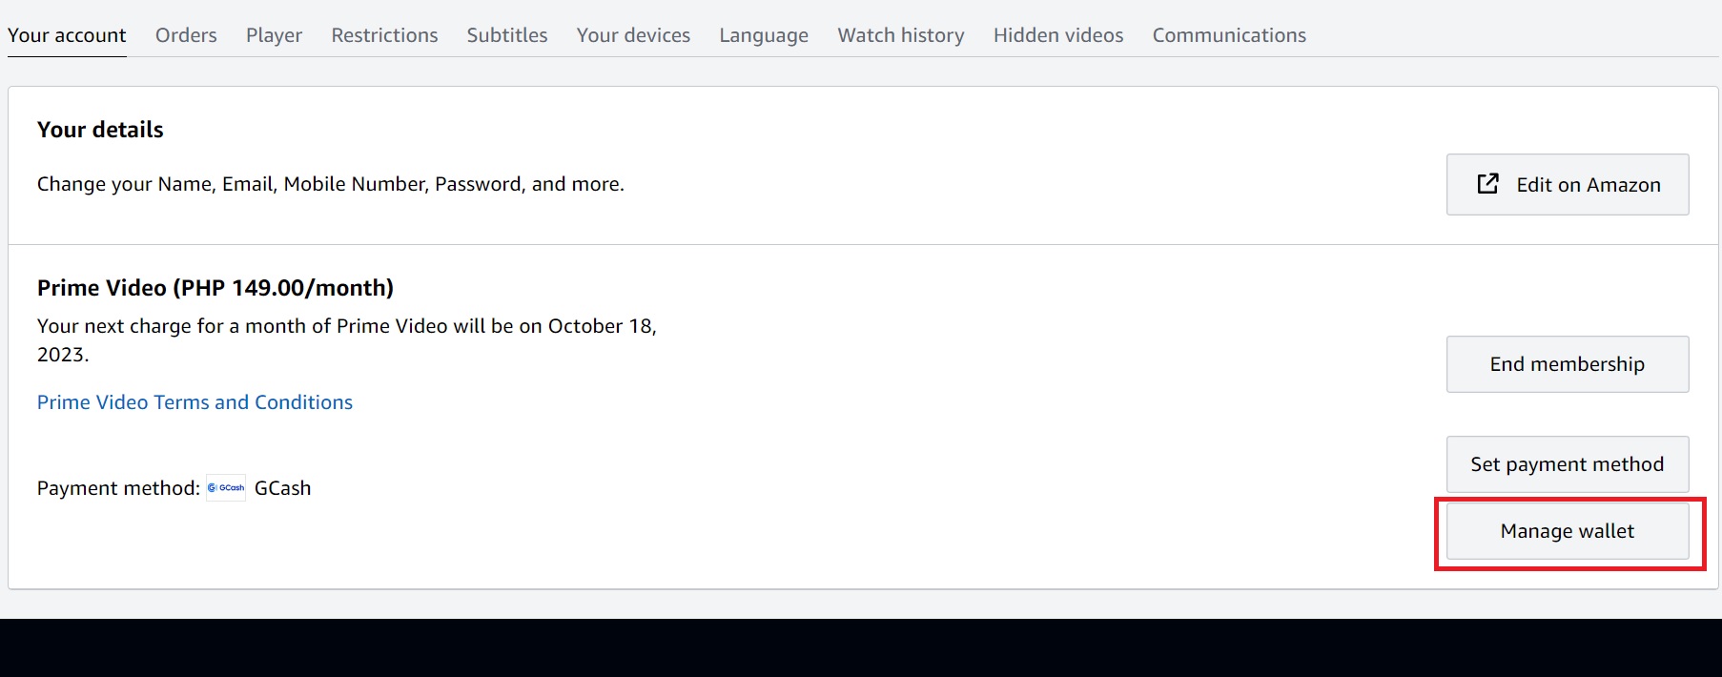This screenshot has width=1722, height=677.
Task: Click the external-link icon on Edit on Amazon
Action: [1487, 183]
